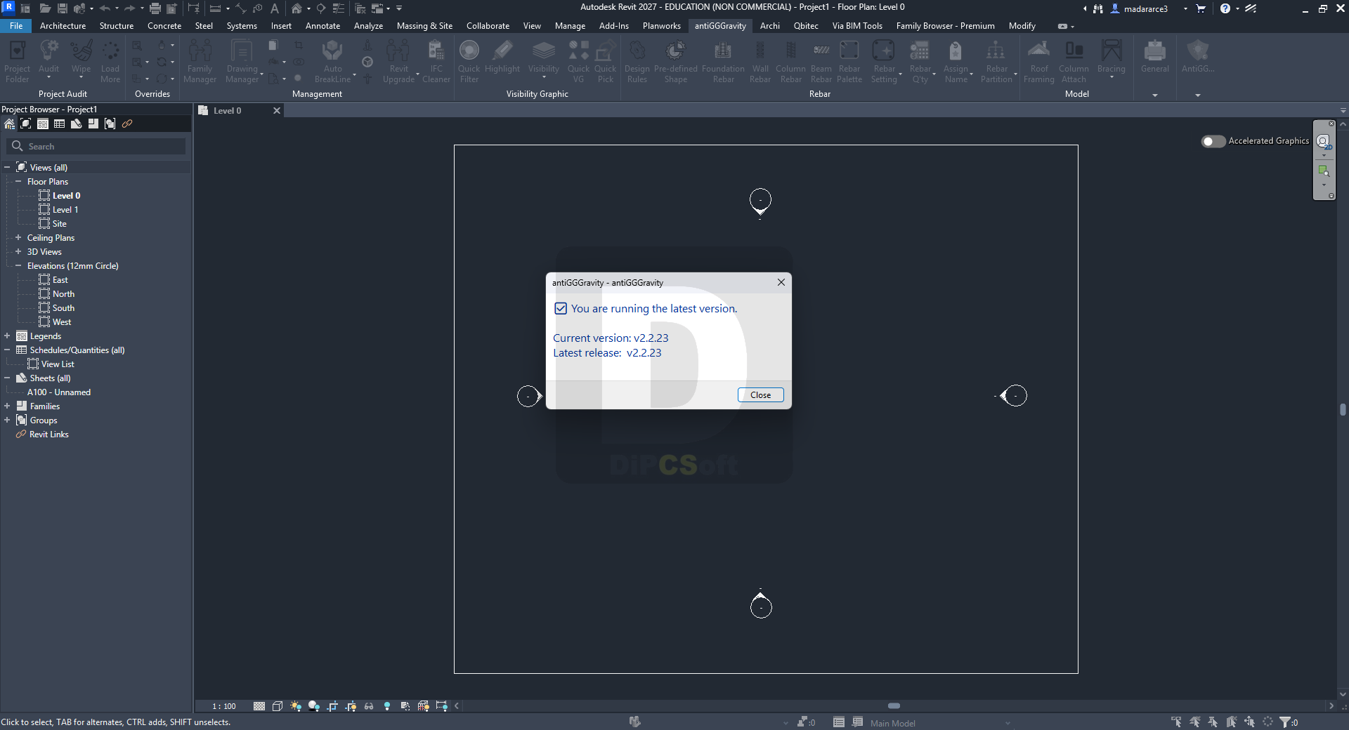The height and width of the screenshot is (730, 1349).
Task: Click the horizontal scrollbar thumb of the view
Action: [x=894, y=706]
